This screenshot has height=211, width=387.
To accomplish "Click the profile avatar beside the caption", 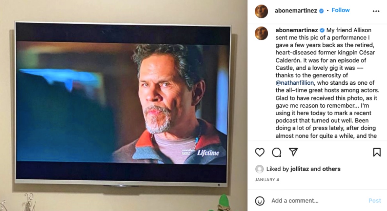I will (261, 33).
